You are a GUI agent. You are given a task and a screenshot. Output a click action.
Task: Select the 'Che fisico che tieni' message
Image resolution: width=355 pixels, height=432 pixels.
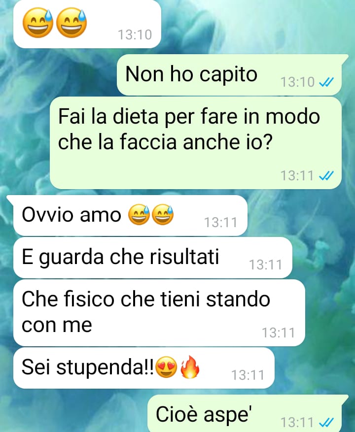159,313
